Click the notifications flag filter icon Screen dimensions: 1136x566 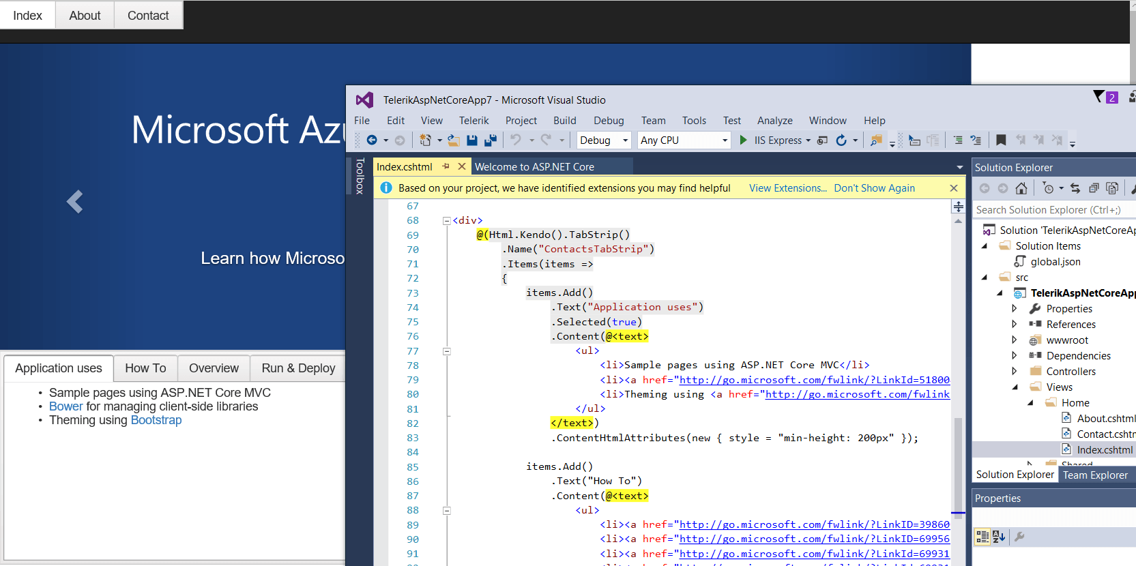1098,97
